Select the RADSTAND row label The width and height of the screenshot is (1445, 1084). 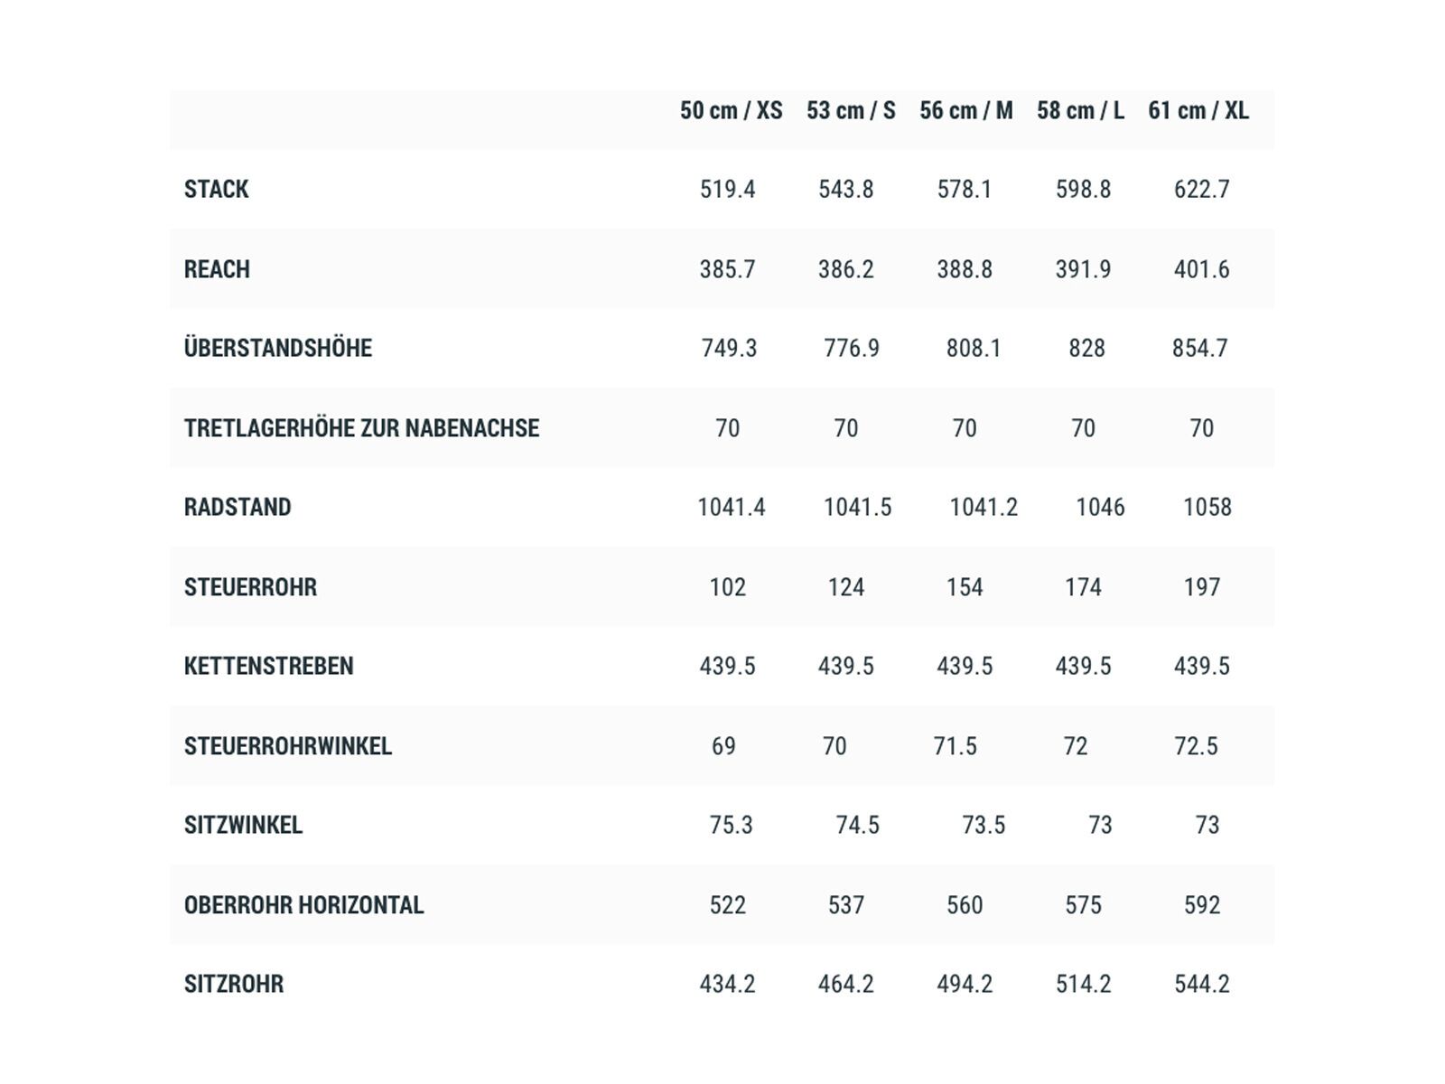pyautogui.click(x=238, y=508)
